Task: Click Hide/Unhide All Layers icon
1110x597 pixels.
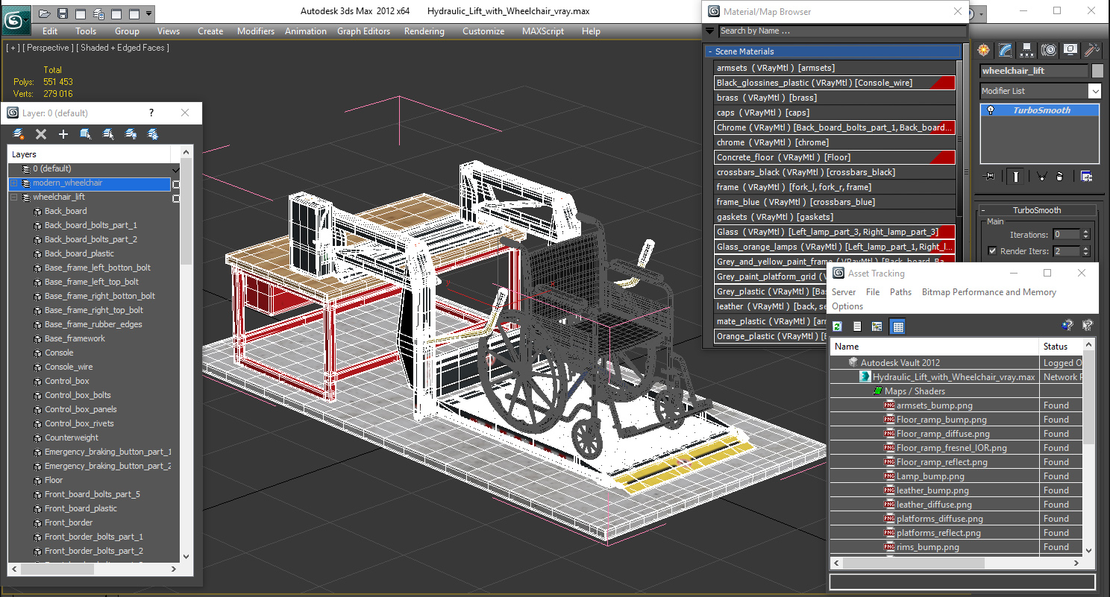Action: click(x=131, y=134)
